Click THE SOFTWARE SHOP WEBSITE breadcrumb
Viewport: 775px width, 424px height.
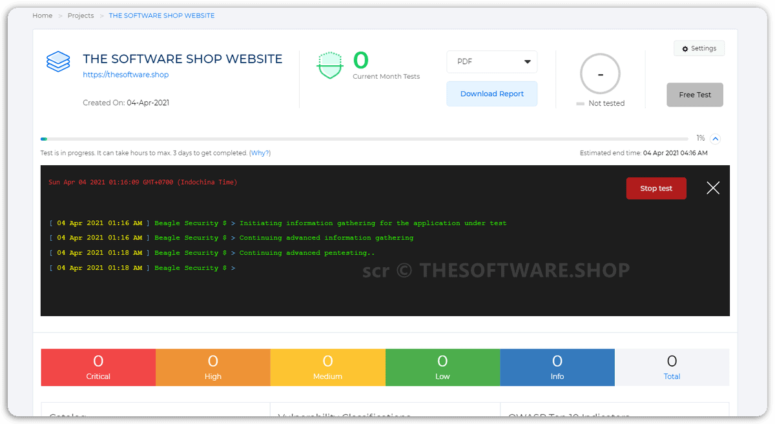coord(161,15)
